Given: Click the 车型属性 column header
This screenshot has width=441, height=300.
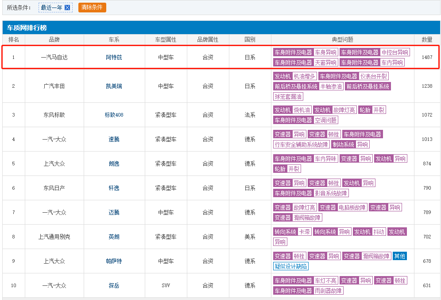Looking at the screenshot, I should (166, 40).
